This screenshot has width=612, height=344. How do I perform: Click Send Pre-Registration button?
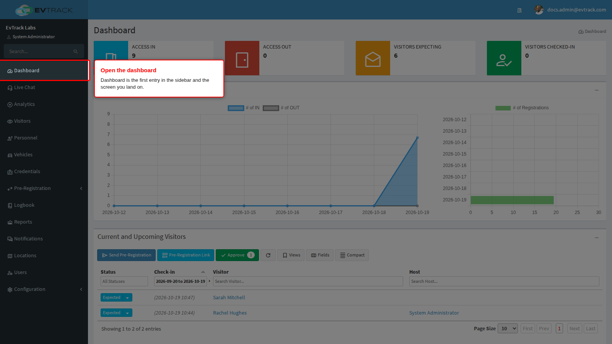[x=127, y=255]
